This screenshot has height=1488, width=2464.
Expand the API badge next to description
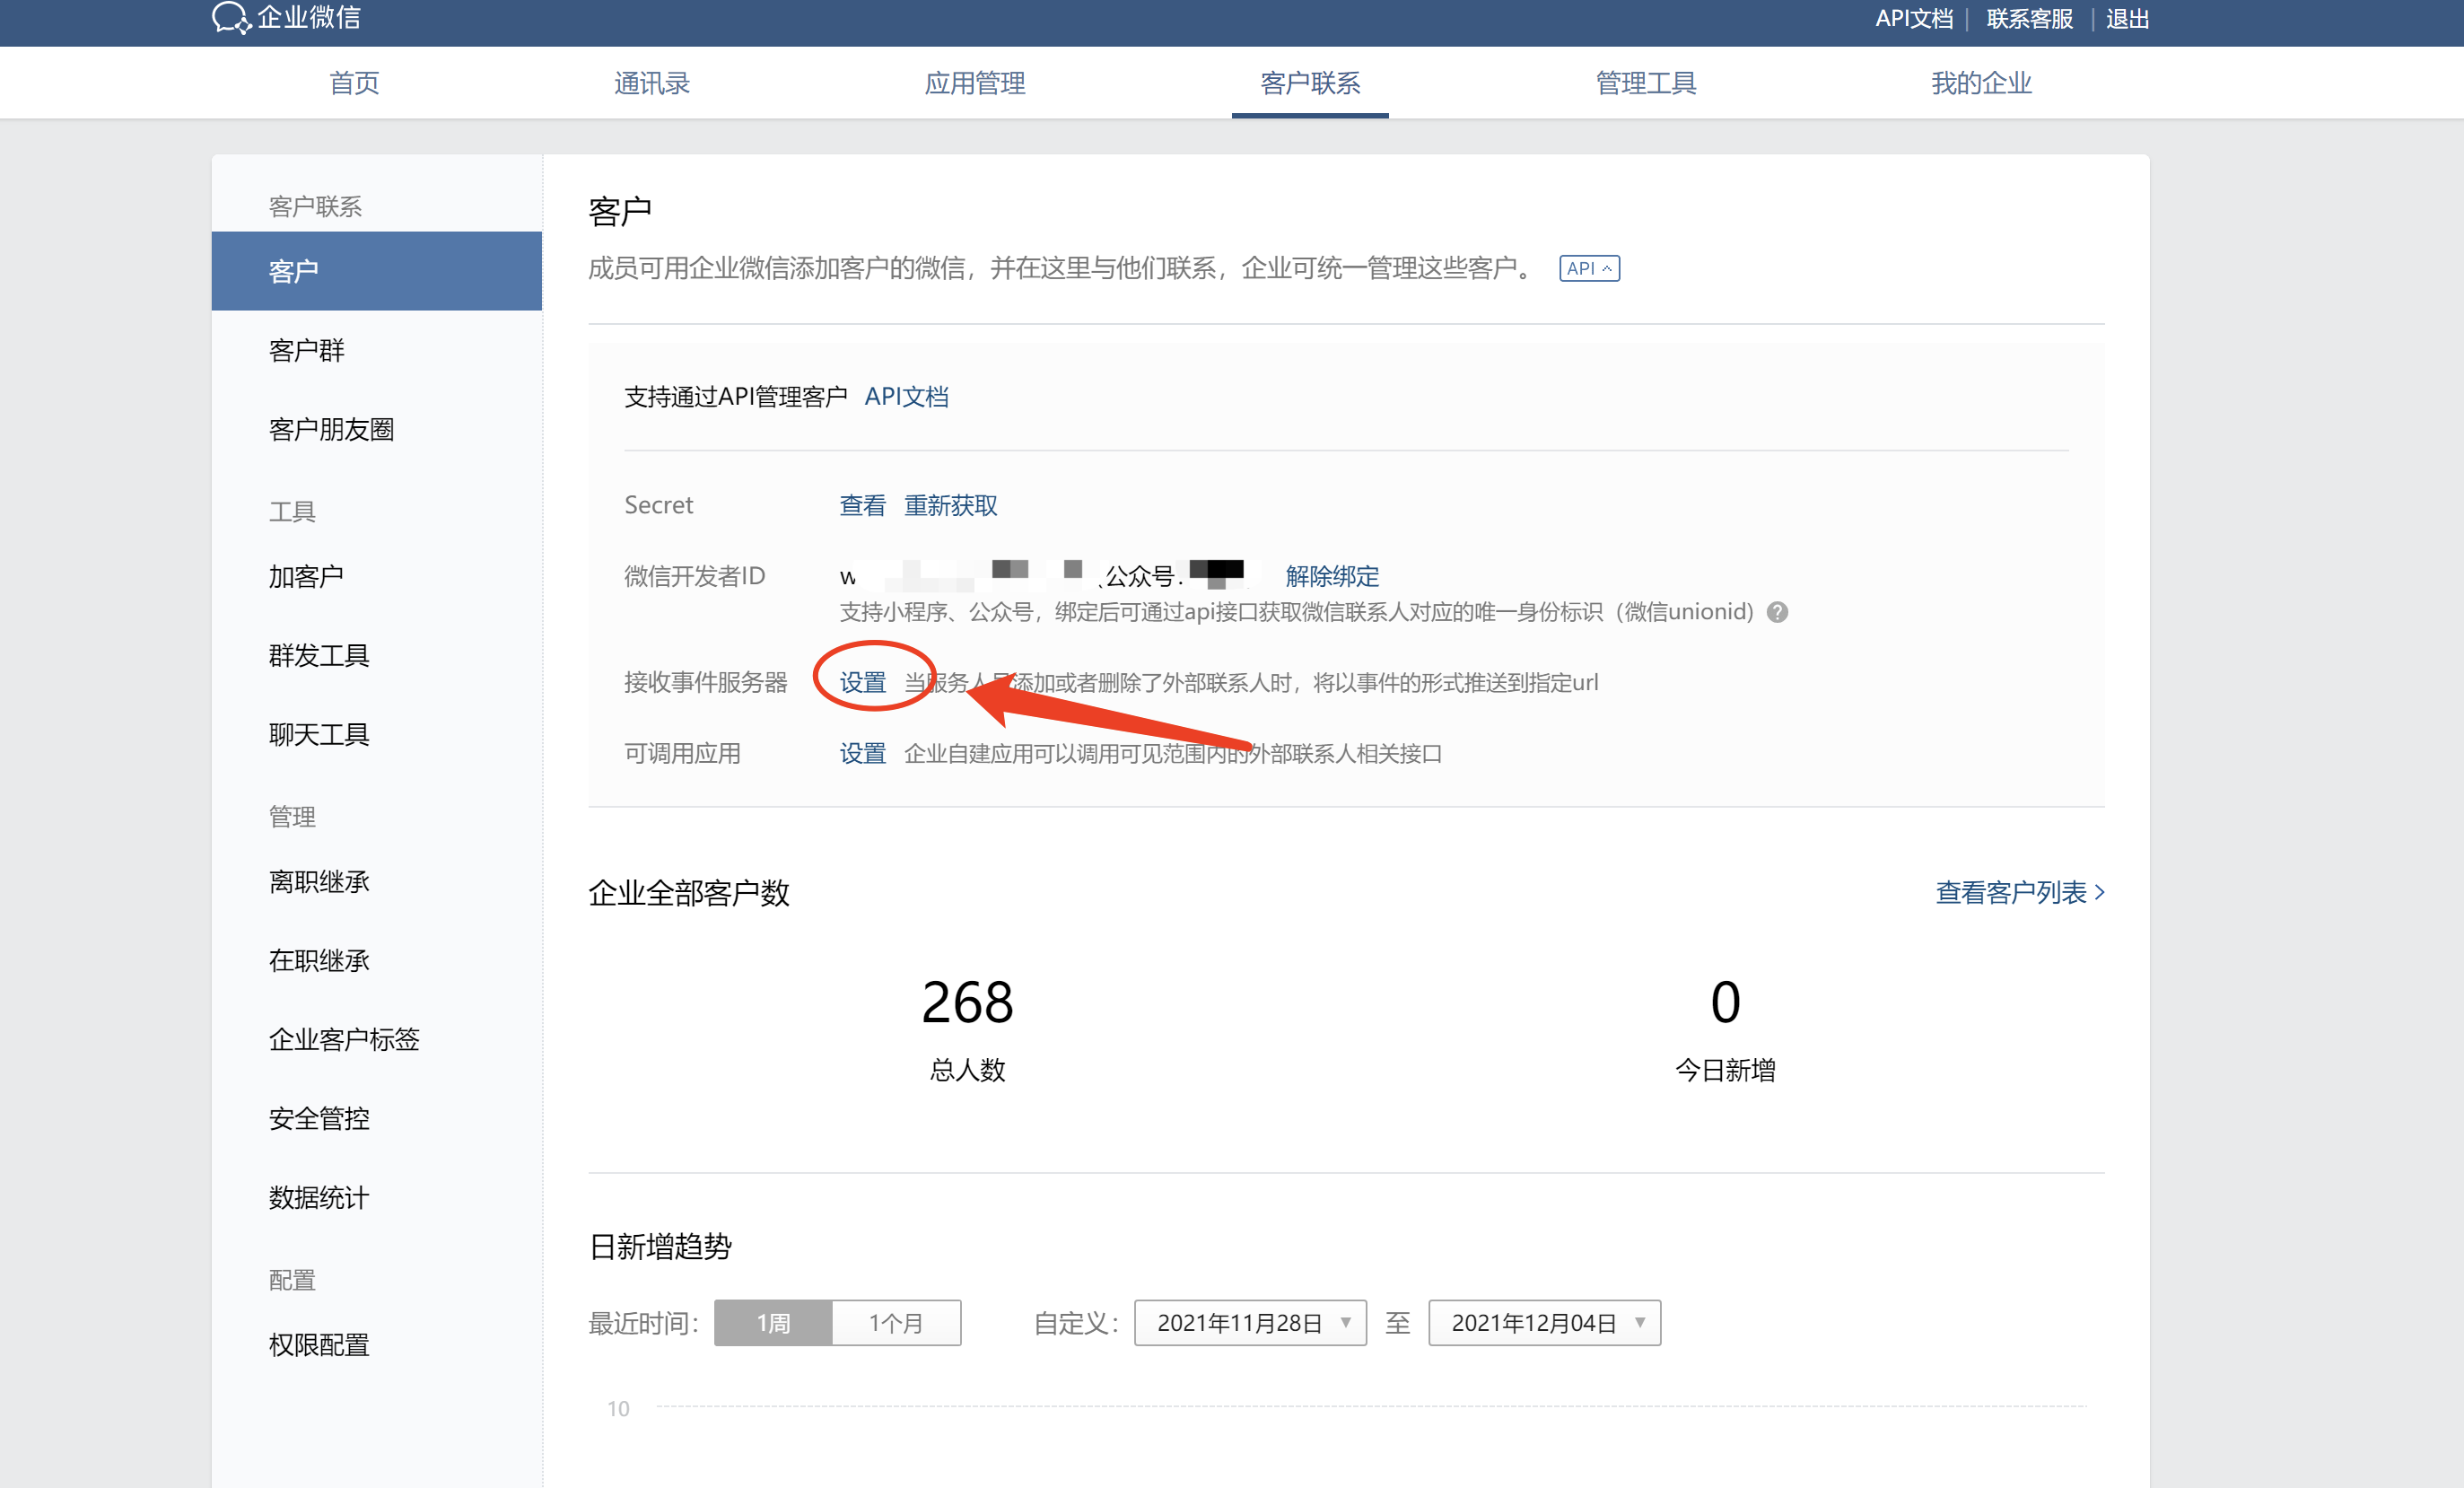point(1589,268)
